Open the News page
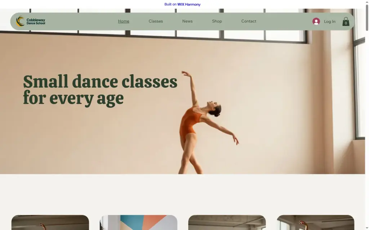The image size is (369, 230). [187, 21]
